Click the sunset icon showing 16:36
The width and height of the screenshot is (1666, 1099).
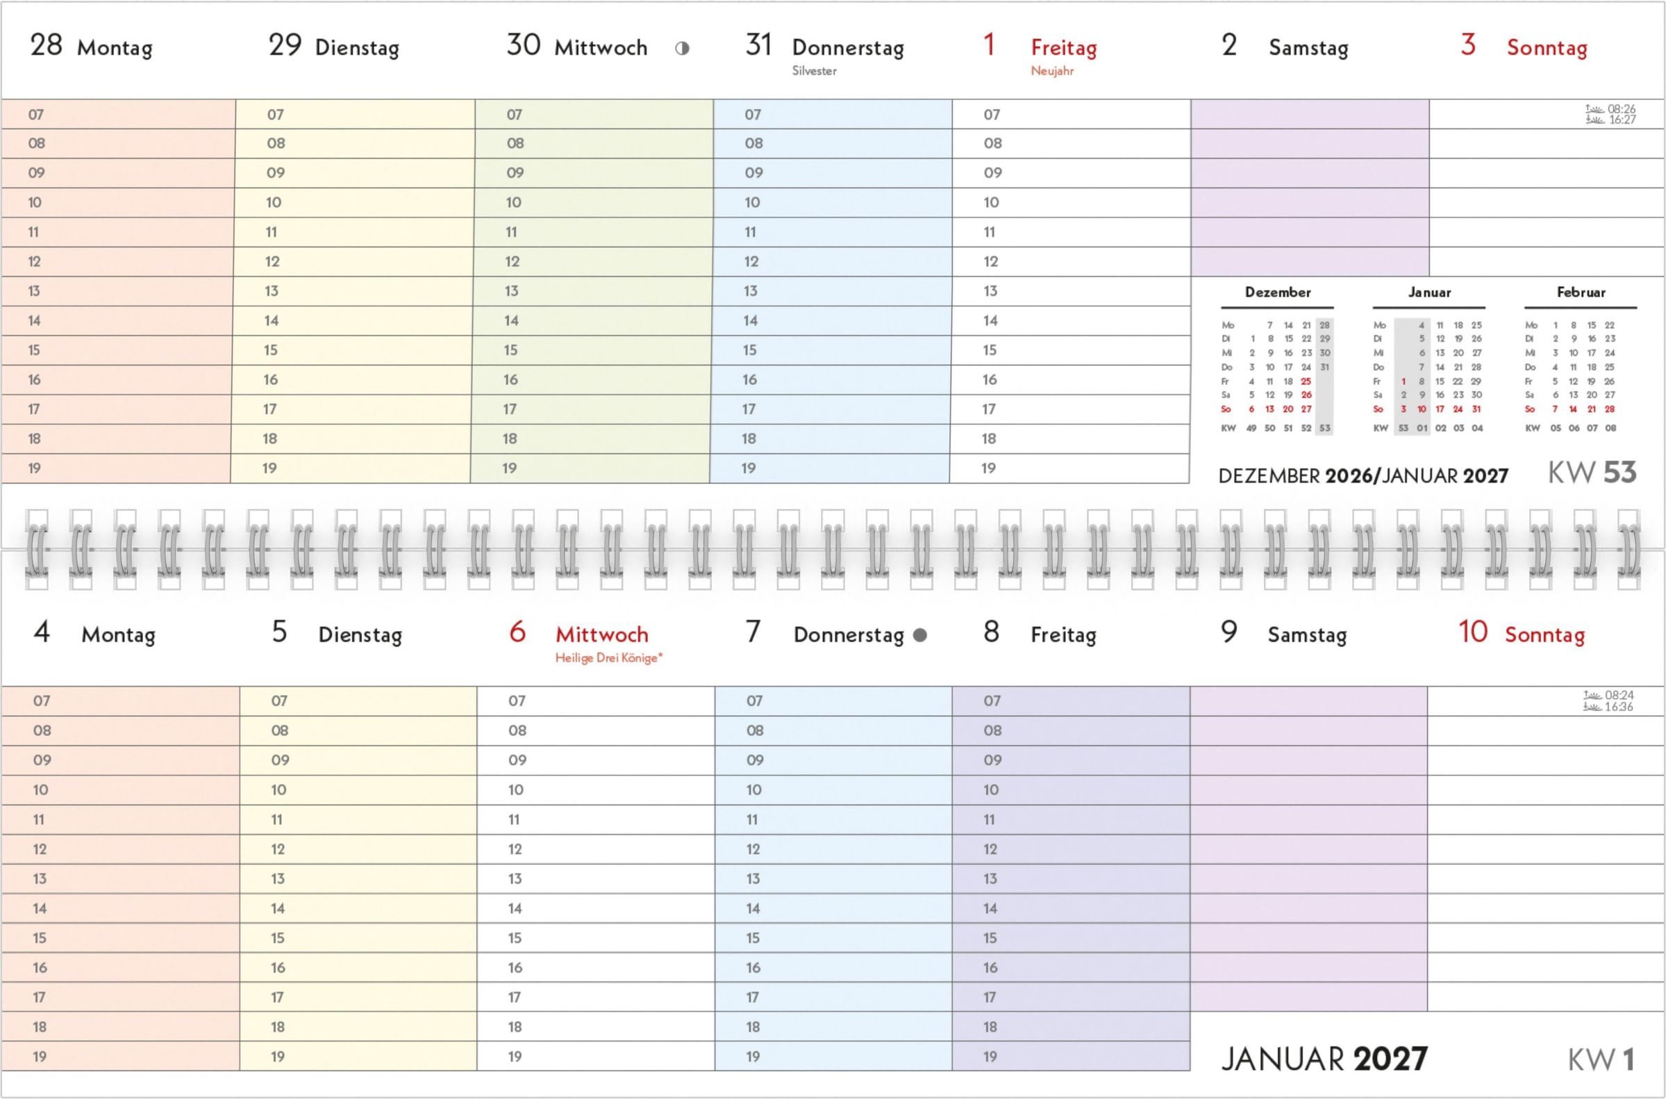click(1592, 707)
